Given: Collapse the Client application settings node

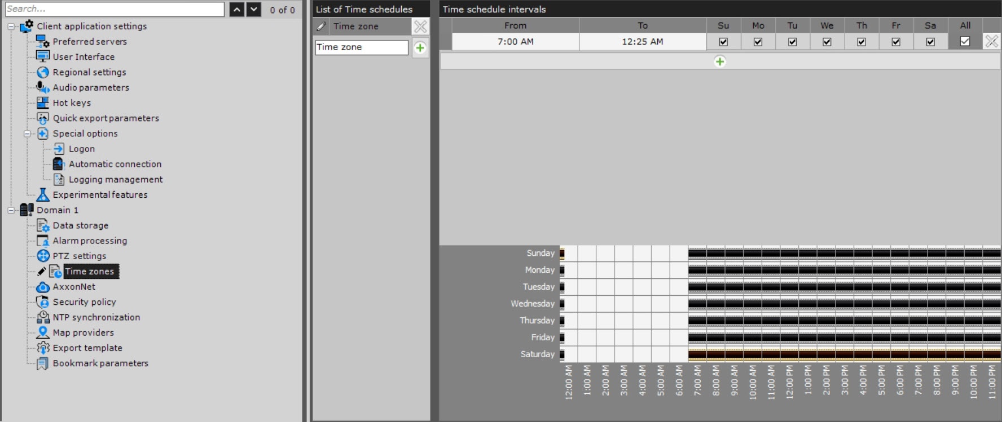Looking at the screenshot, I should (11, 26).
